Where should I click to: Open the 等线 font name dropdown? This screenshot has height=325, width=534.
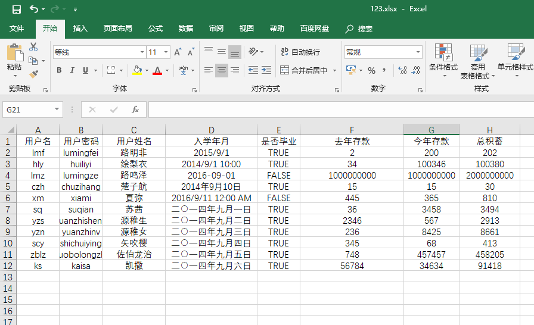[142, 52]
